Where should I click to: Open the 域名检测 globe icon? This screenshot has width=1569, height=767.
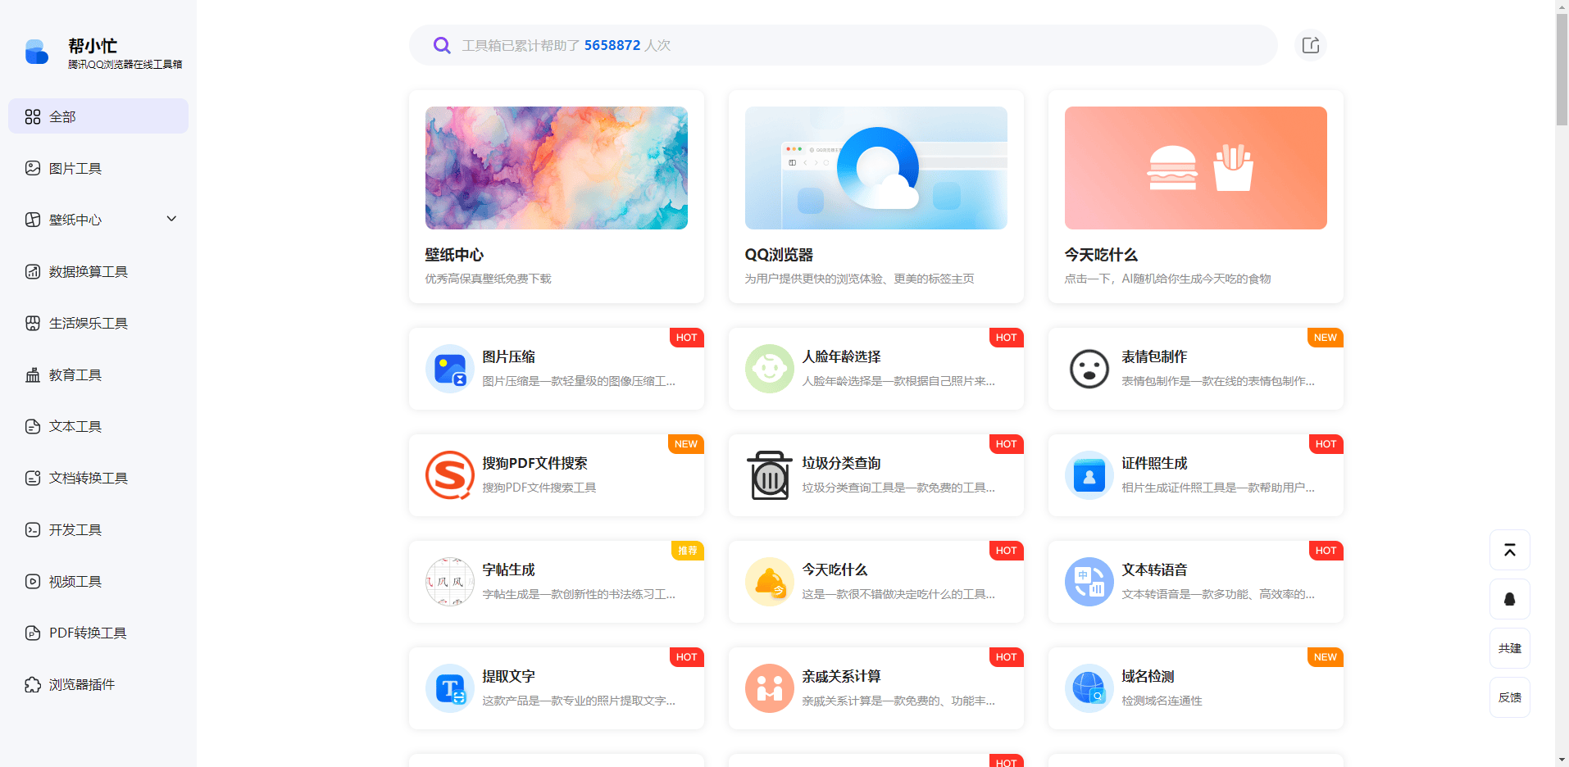[1089, 688]
